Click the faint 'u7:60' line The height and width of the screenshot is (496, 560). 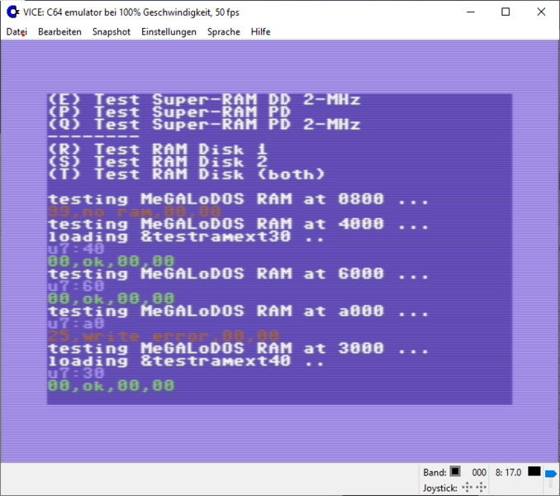coord(77,286)
